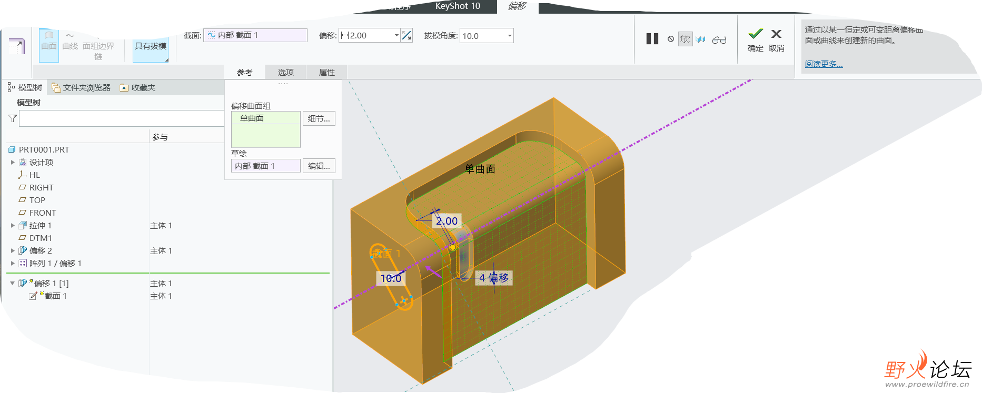This screenshot has height=393, width=982.
Task: Expand the 偏移 2 feature node
Action: point(13,250)
